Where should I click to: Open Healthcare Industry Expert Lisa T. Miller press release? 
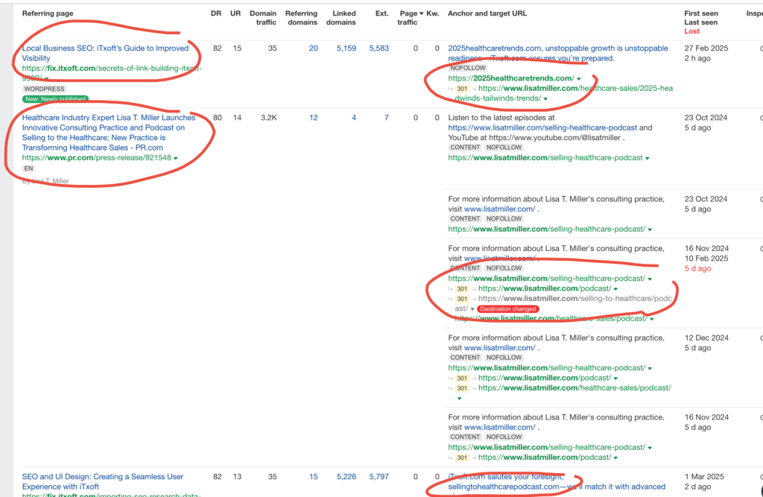coord(109,133)
